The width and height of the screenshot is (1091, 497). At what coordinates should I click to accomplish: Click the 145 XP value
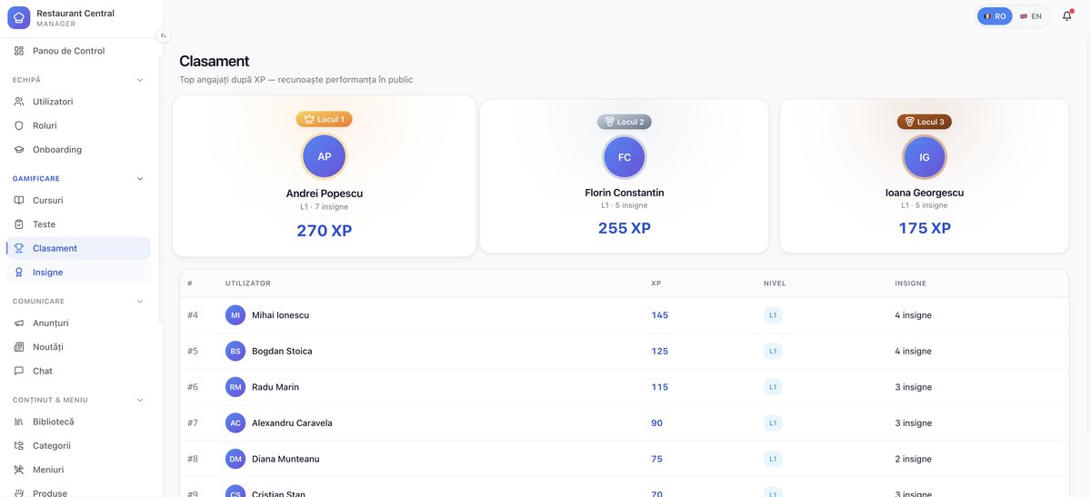(x=660, y=315)
